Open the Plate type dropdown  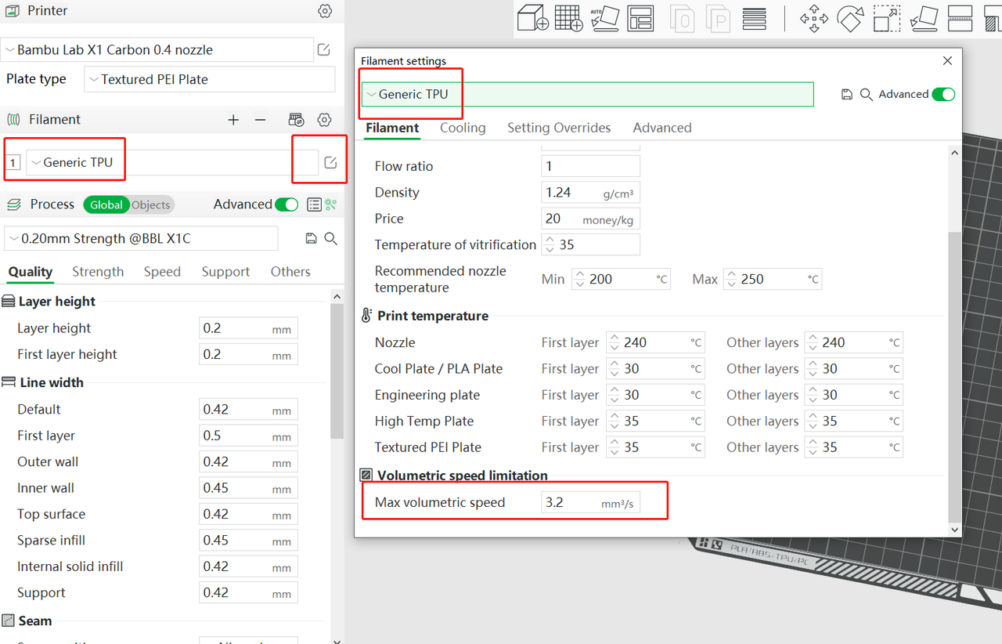(x=210, y=79)
